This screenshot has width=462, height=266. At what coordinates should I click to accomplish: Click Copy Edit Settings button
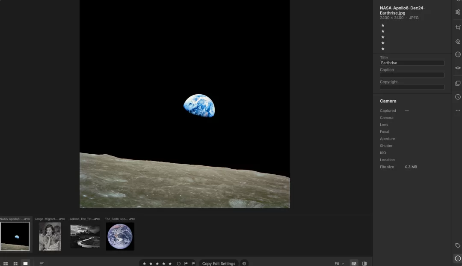pos(219,263)
